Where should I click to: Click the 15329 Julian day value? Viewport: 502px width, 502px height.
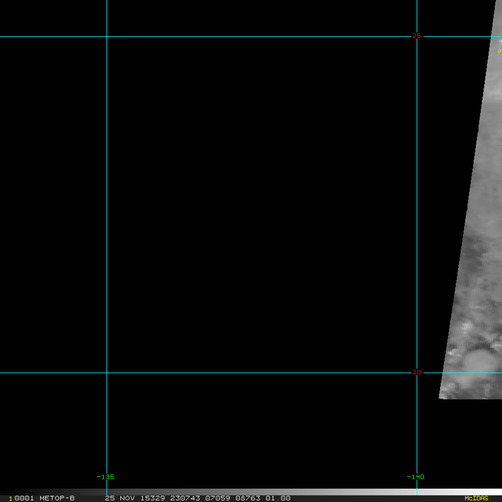151,498
